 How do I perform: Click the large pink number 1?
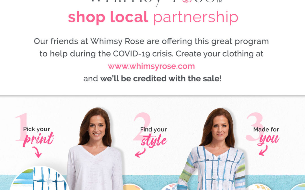(x=22, y=127)
